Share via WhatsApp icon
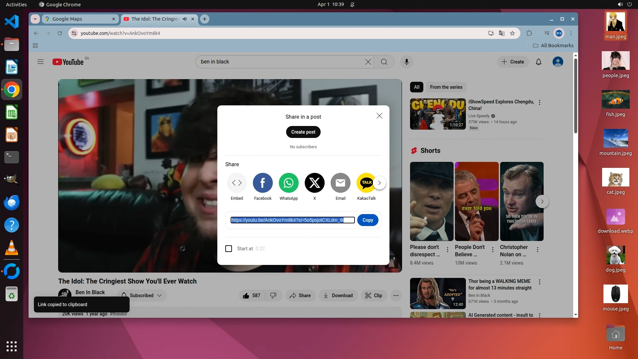 (288, 183)
